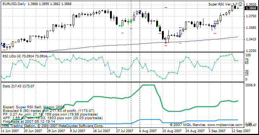Click the 20 Jun 2007 date label

point(33,131)
